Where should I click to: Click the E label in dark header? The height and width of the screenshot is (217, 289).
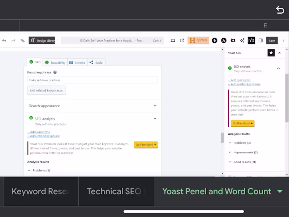[265, 25]
